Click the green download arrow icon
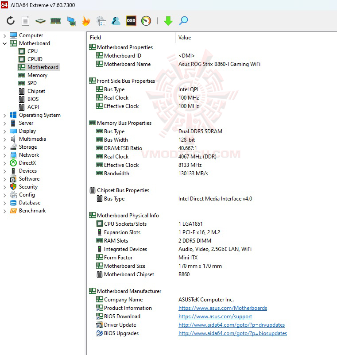This screenshot has width=337, height=355. point(168,21)
